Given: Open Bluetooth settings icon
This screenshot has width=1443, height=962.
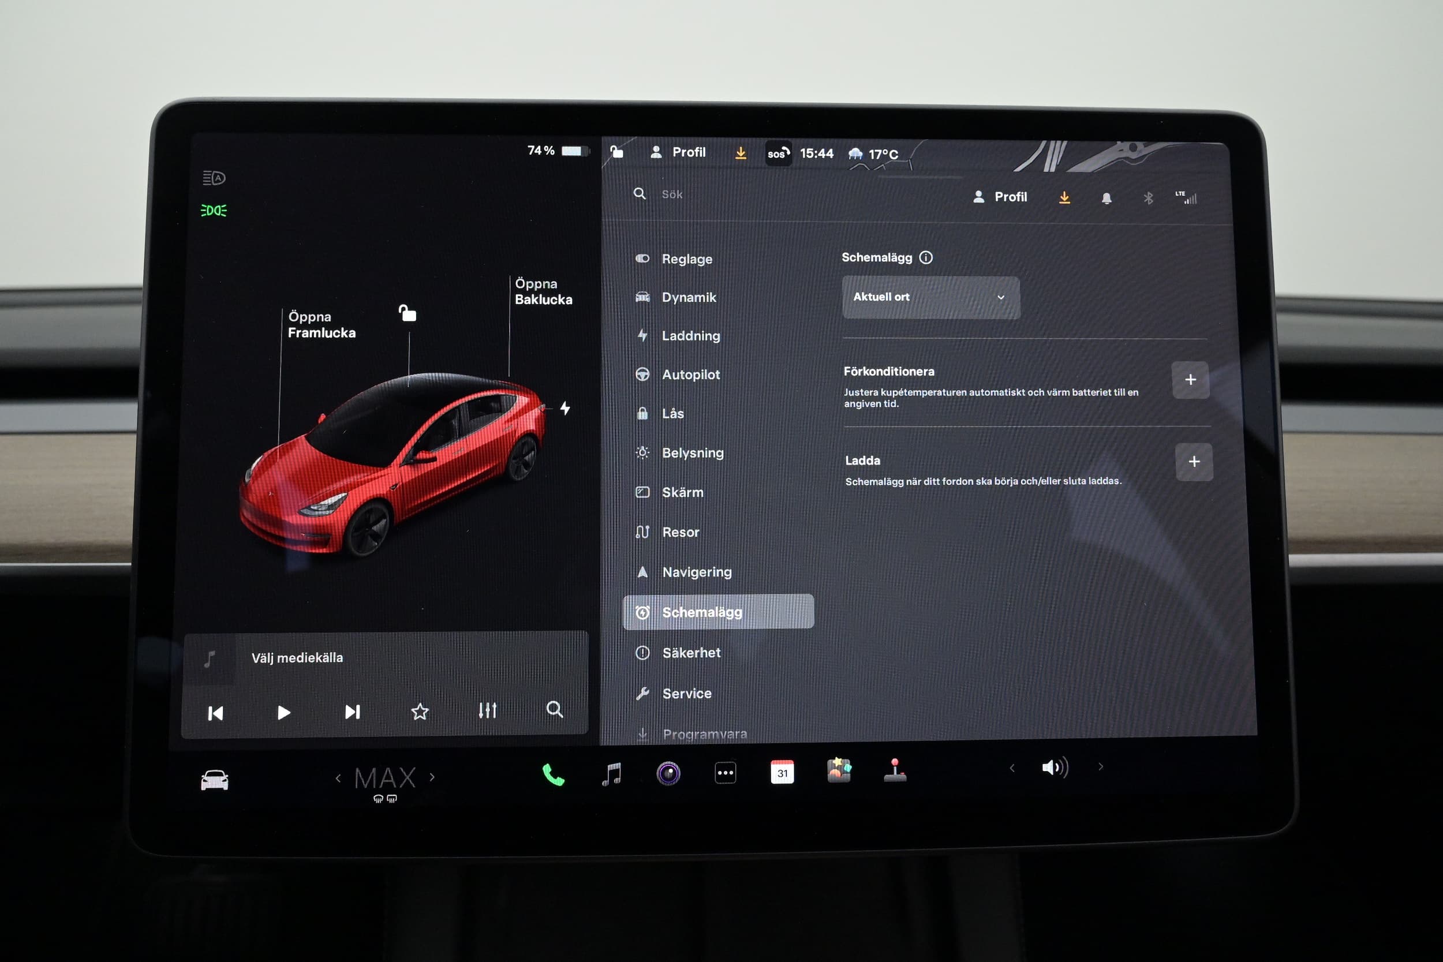Looking at the screenshot, I should click(x=1148, y=198).
